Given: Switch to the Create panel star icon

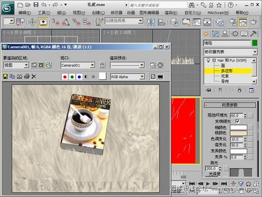Looking at the screenshot, I should 206,34.
